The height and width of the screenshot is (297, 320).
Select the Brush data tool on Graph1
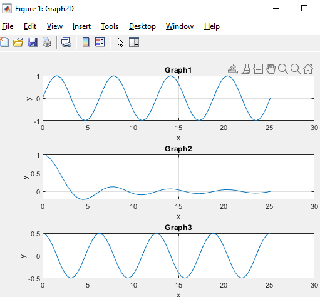pos(246,69)
